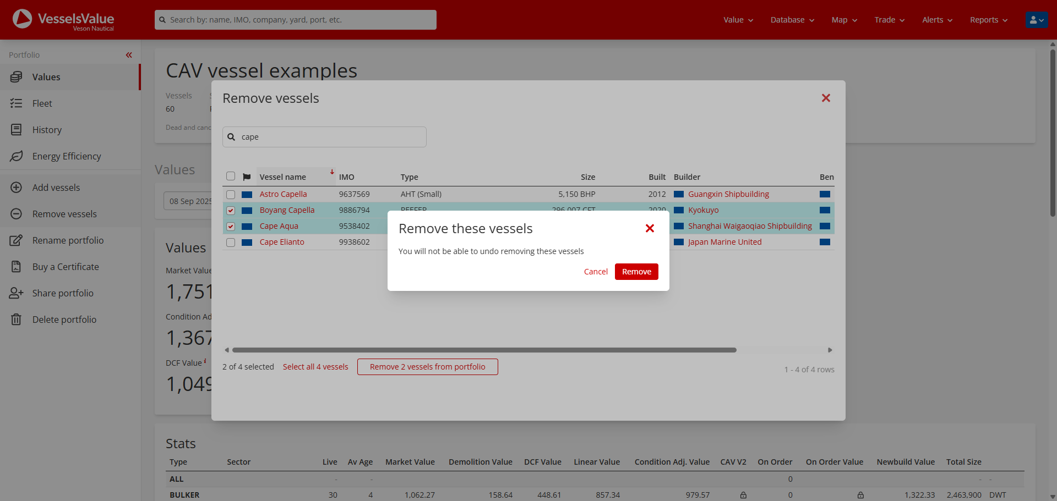Open the History sidebar item
Image resolution: width=1057 pixels, height=501 pixels.
(47, 130)
